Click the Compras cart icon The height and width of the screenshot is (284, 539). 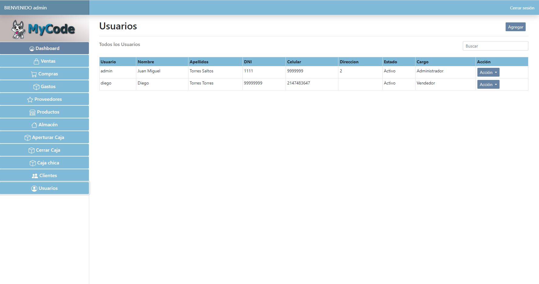34,74
